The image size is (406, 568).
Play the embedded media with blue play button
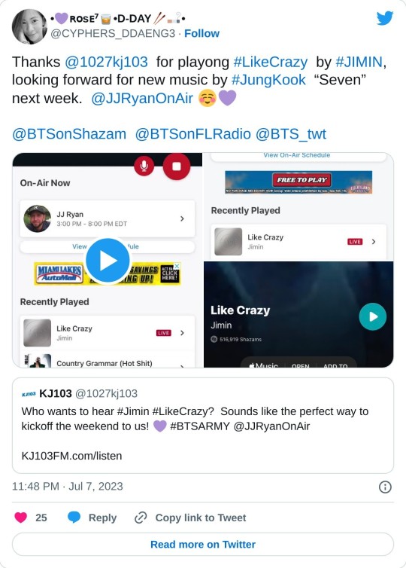[108, 261]
